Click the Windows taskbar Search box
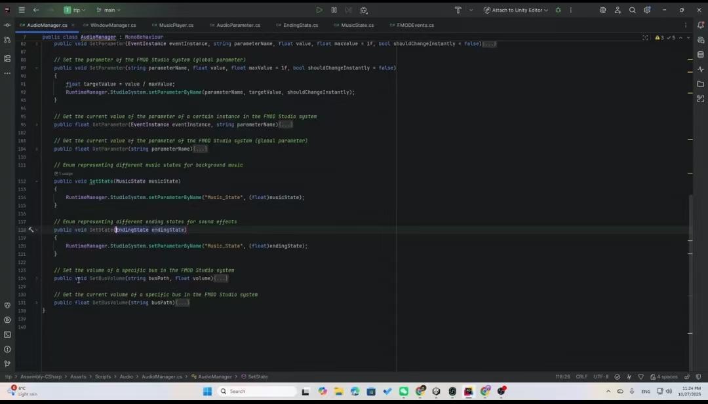Viewport: 708px width, 404px height. click(x=257, y=392)
